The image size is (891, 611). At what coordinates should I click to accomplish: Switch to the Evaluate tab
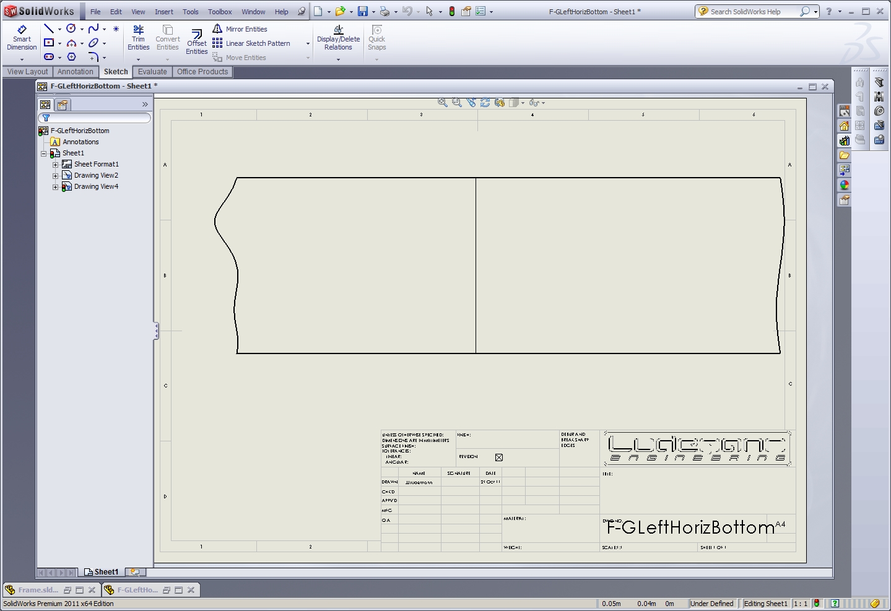pyautogui.click(x=152, y=72)
